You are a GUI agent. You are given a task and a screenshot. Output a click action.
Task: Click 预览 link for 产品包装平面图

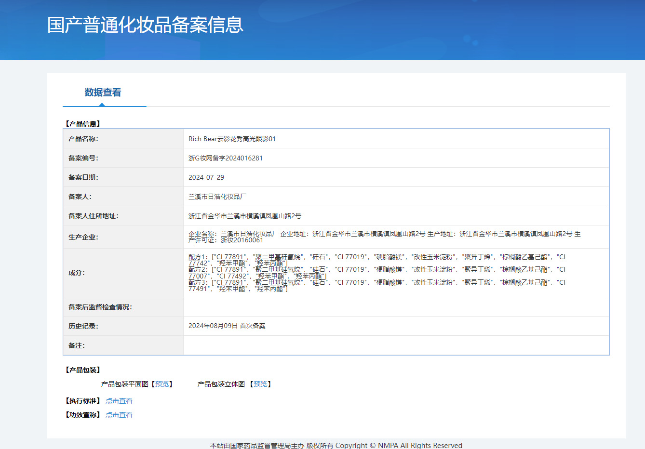pos(162,384)
